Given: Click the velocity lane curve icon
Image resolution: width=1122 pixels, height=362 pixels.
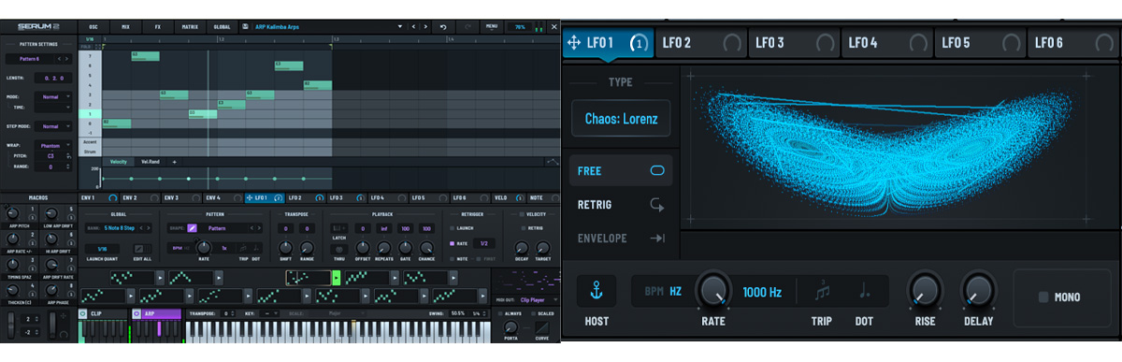Looking at the screenshot, I should click(552, 161).
